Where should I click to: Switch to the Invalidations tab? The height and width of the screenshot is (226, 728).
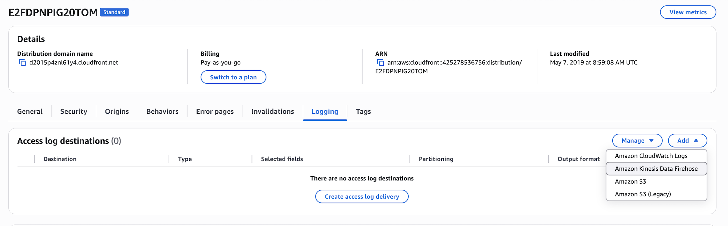pos(272,111)
